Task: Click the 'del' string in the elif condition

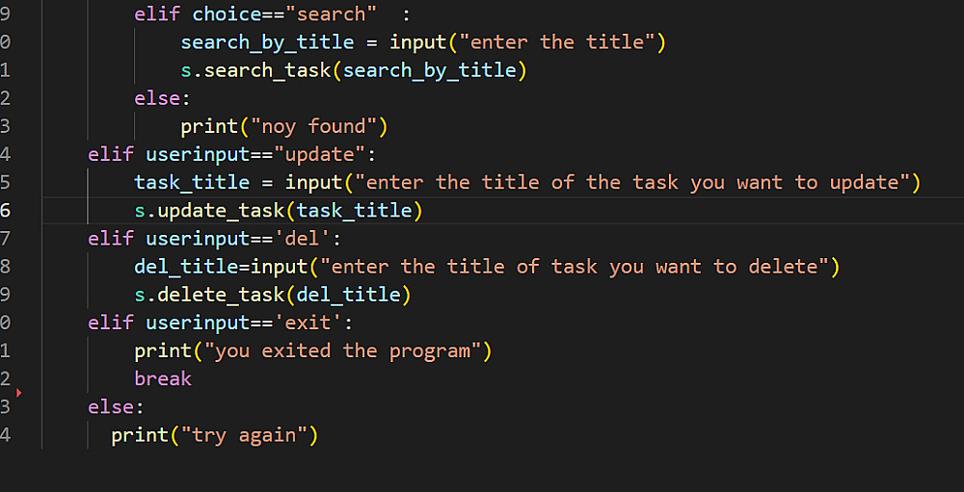Action: click(x=302, y=238)
